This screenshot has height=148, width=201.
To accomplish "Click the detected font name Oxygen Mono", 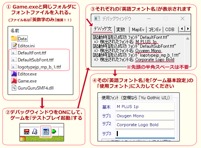I will (x=148, y=51).
